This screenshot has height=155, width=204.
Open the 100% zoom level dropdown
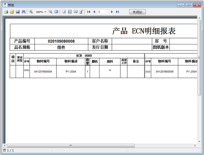(45, 12)
